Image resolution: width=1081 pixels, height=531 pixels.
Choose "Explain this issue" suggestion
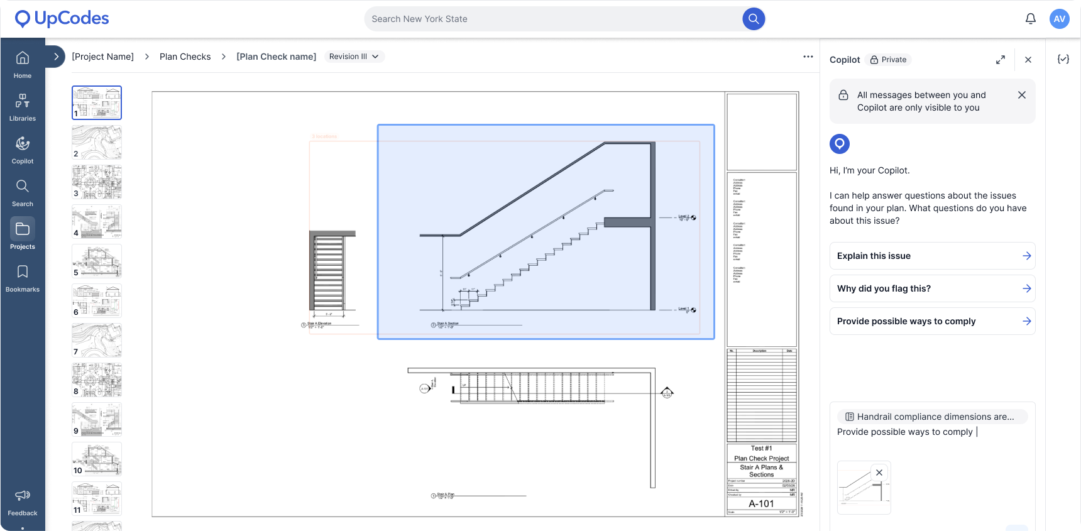[x=933, y=256]
